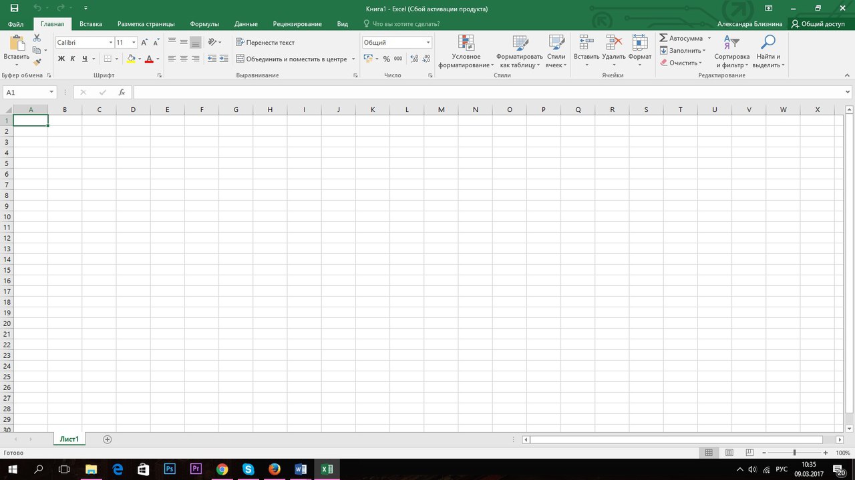855x480 pixels.
Task: Toggle italic formatting (К)
Action: point(73,59)
